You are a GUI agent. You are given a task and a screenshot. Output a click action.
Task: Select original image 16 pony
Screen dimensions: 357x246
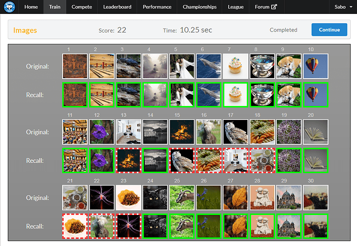click(x=209, y=132)
